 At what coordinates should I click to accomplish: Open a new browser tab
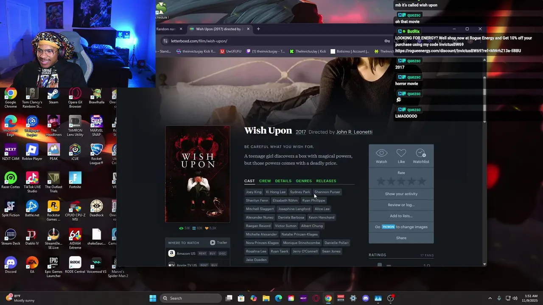(x=258, y=29)
